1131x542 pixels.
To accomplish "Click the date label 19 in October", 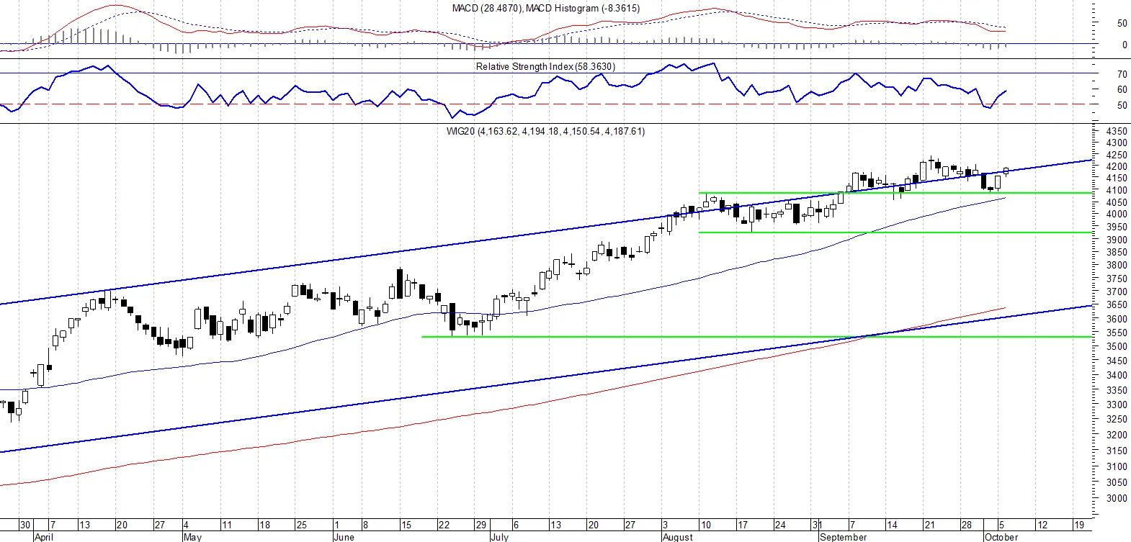I will tap(1078, 525).
